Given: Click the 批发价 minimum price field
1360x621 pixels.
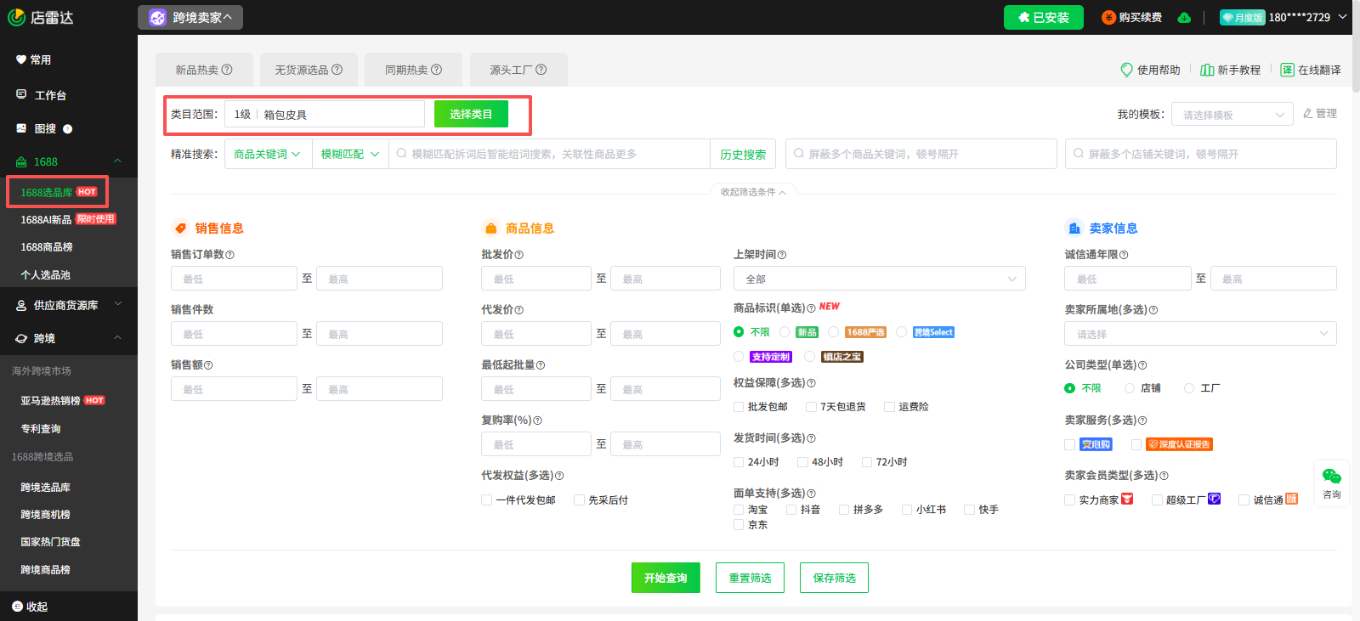Looking at the screenshot, I should pos(535,279).
